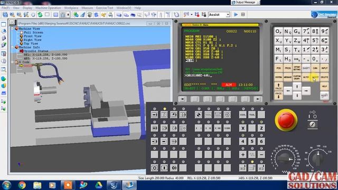The width and height of the screenshot is (338, 190).
Task: Click the cursor right arrow key
Action: point(306,91)
